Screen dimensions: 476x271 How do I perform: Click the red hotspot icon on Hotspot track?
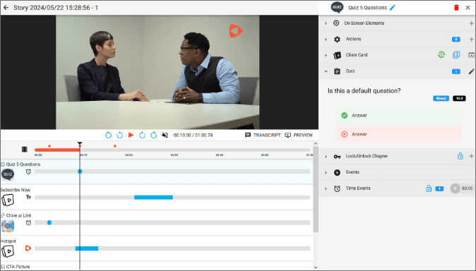pyautogui.click(x=28, y=248)
